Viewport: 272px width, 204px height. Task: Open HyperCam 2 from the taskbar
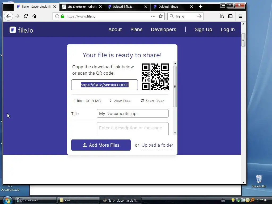pos(36,200)
